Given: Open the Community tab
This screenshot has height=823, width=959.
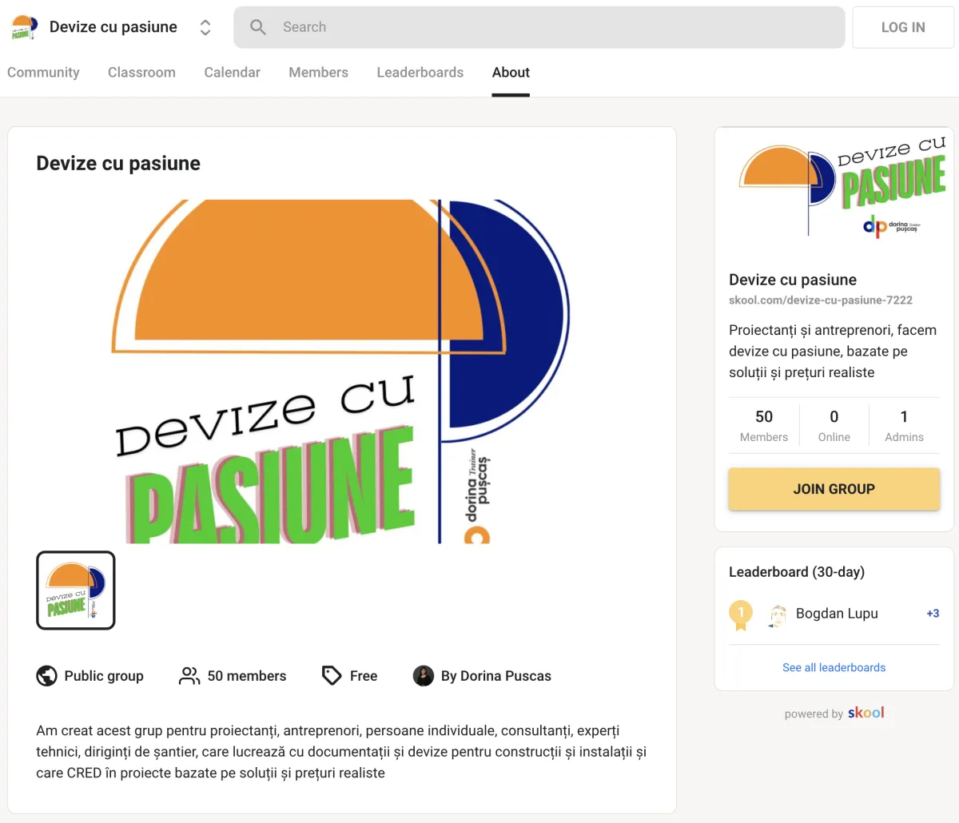Looking at the screenshot, I should coord(43,72).
